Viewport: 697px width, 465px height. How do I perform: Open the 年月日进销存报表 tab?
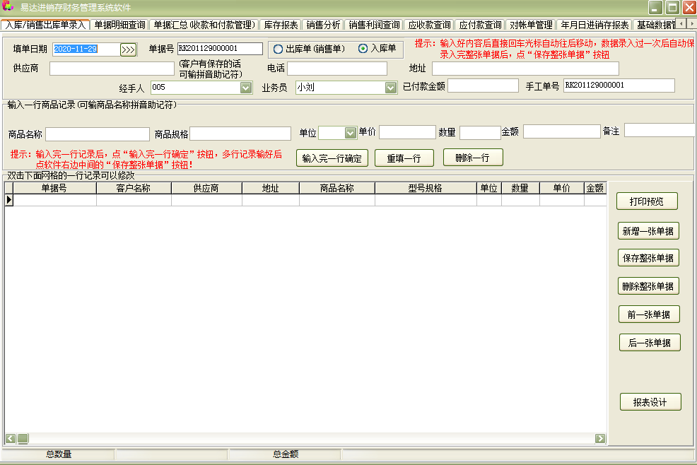[594, 25]
